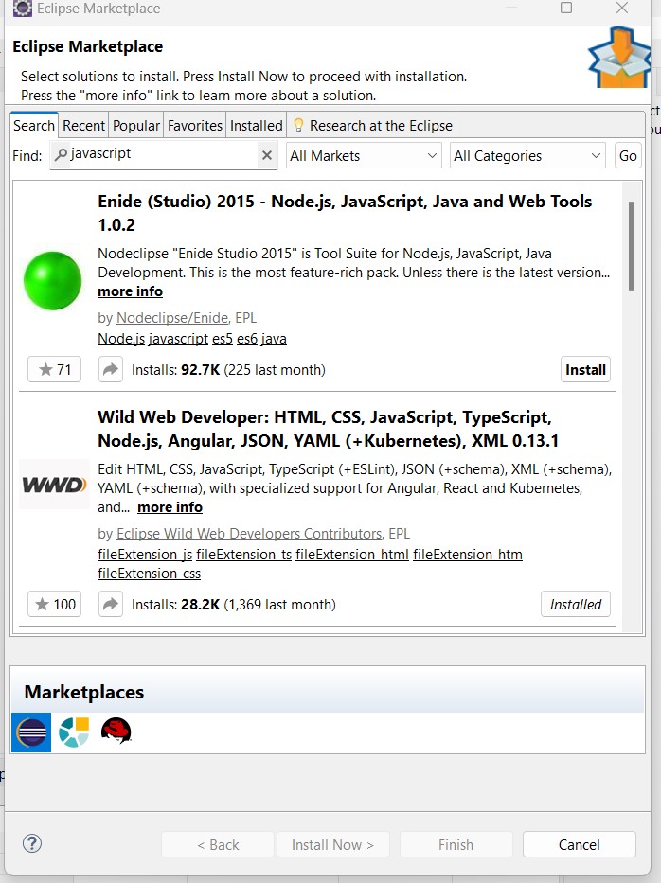Image resolution: width=661 pixels, height=883 pixels.
Task: Select the Eclipse marketplace icon under Marketplaces
Action: coord(31,733)
